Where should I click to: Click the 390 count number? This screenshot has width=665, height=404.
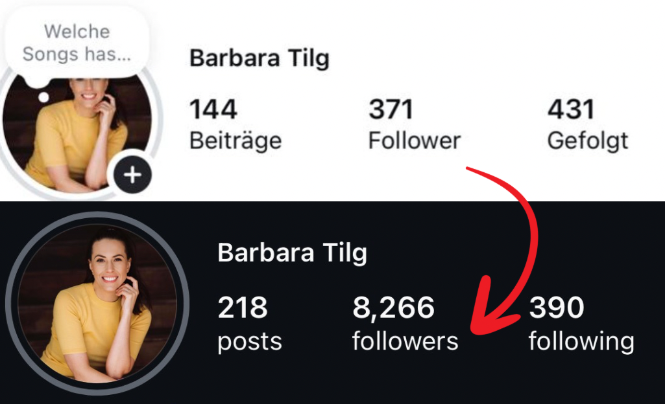557,308
